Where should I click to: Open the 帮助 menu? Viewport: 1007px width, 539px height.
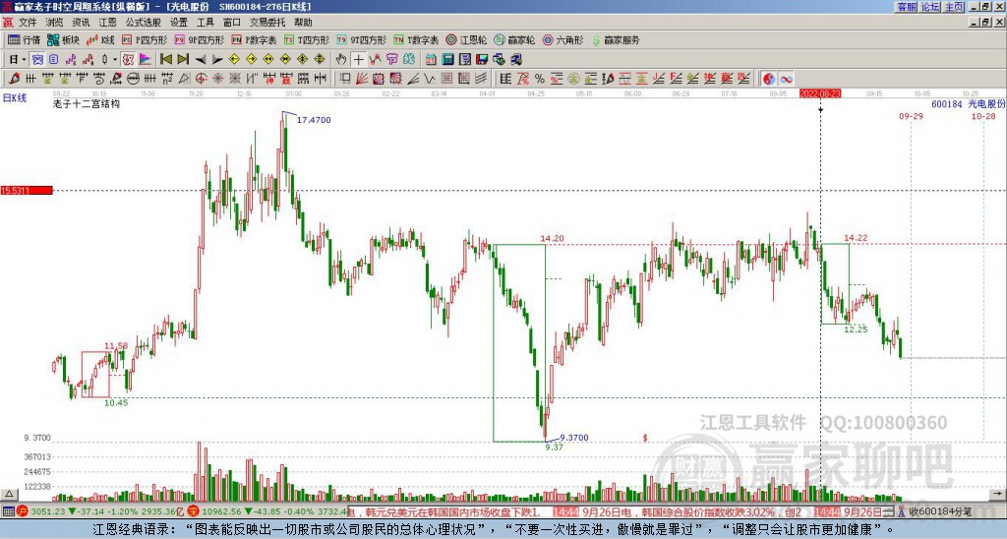(x=303, y=23)
